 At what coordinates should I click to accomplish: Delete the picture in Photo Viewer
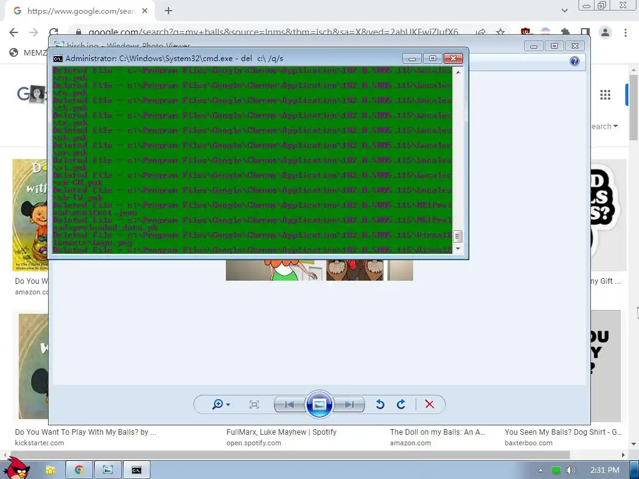pyautogui.click(x=429, y=404)
